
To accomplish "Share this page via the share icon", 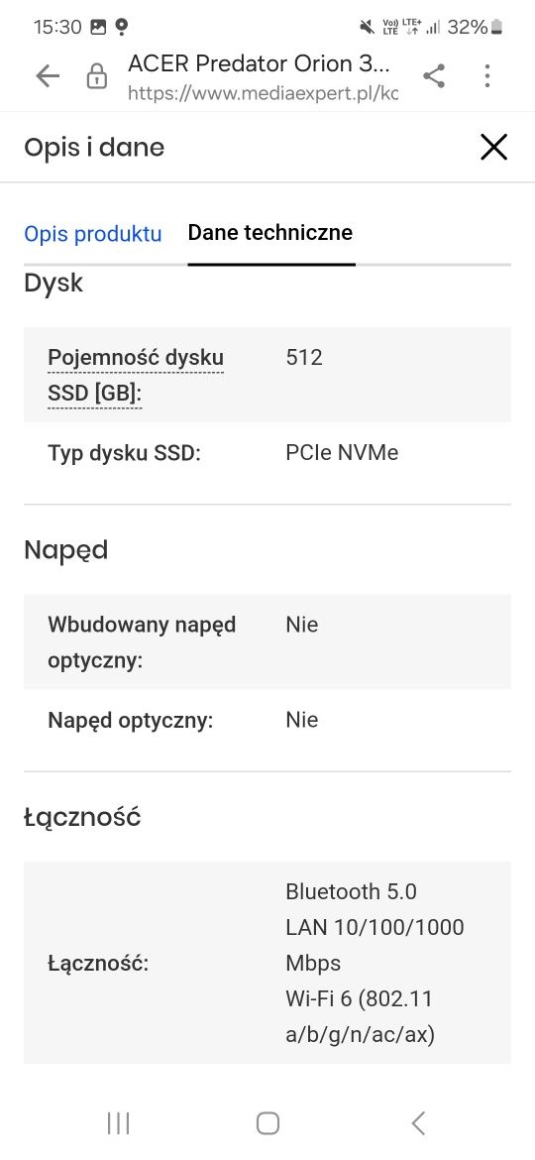I will point(434,75).
